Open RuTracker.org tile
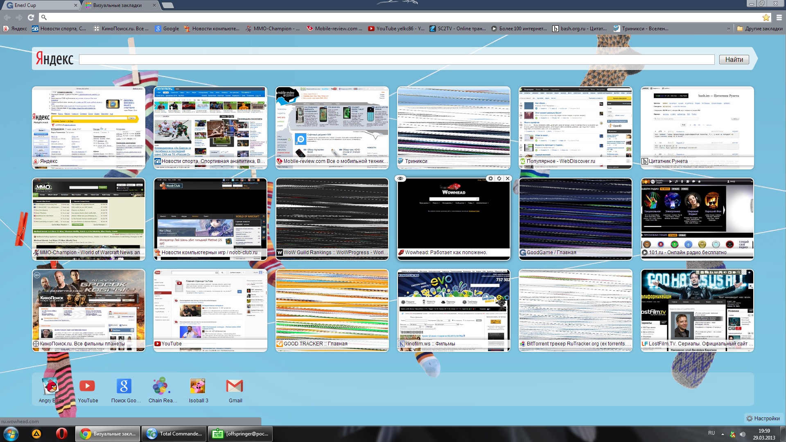786x442 pixels. (x=576, y=310)
